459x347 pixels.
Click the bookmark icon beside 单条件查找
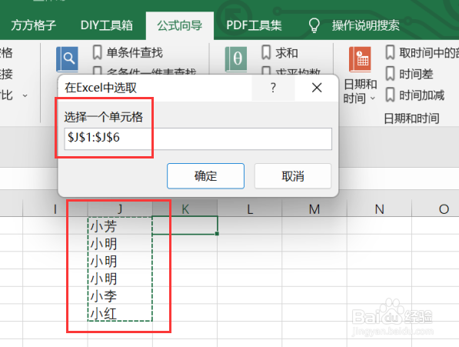[97, 52]
